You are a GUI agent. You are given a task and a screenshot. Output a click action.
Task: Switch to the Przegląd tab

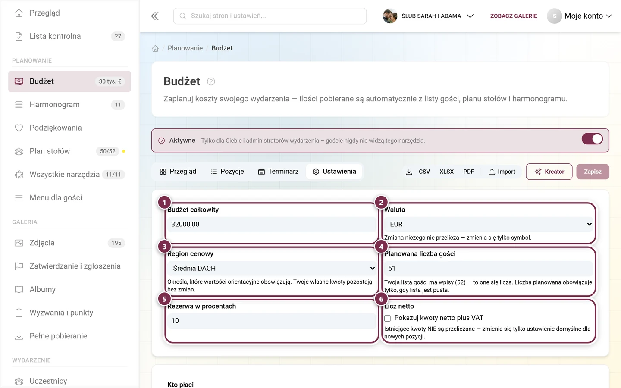(x=178, y=172)
